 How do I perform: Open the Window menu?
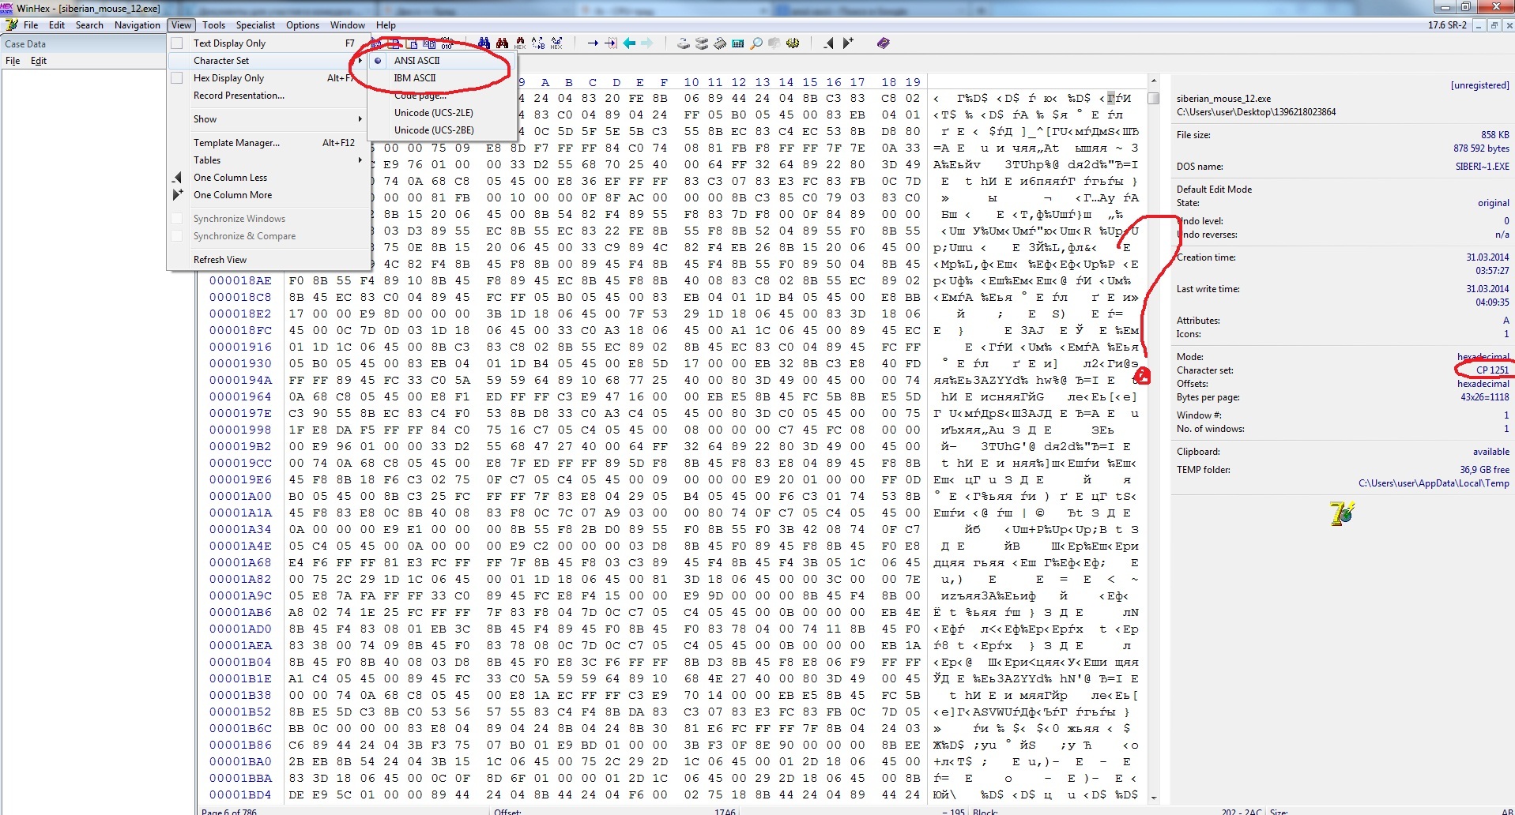(348, 25)
